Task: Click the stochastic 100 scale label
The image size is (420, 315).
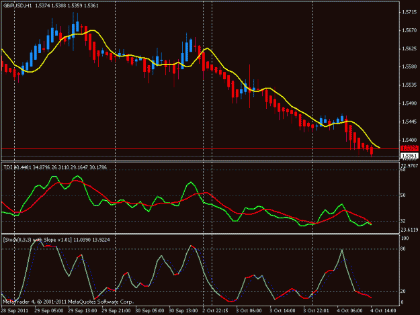Action: point(405,238)
